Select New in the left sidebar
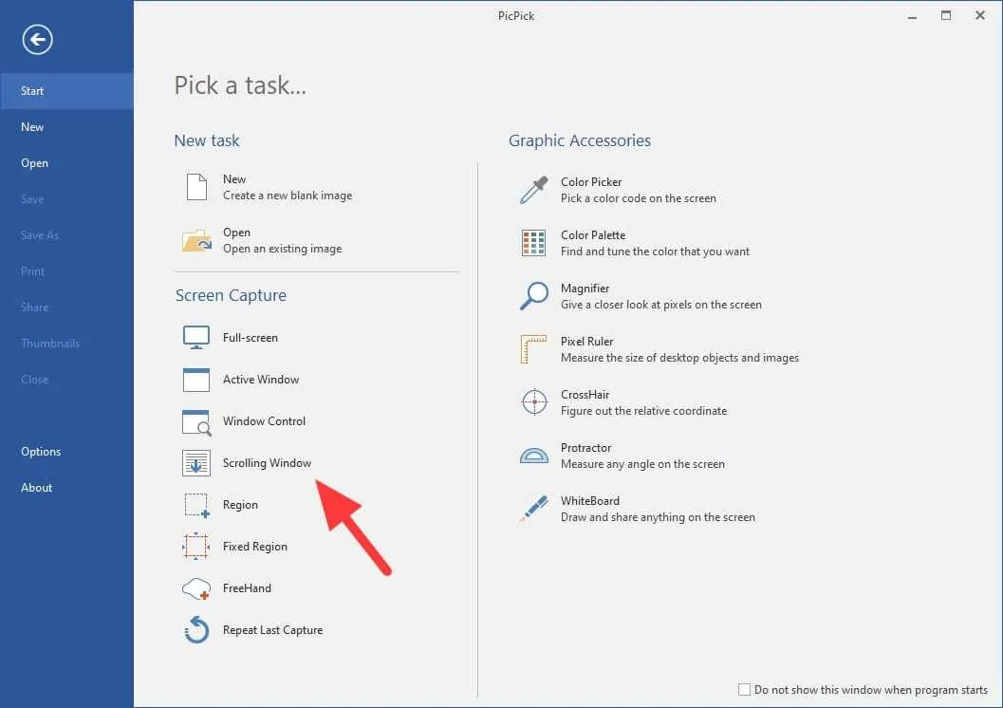The width and height of the screenshot is (1003, 708). pyautogui.click(x=66, y=126)
